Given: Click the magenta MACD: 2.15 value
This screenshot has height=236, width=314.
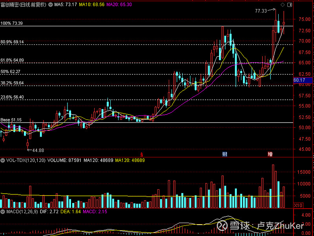Looking at the screenshot, I should point(95,212).
